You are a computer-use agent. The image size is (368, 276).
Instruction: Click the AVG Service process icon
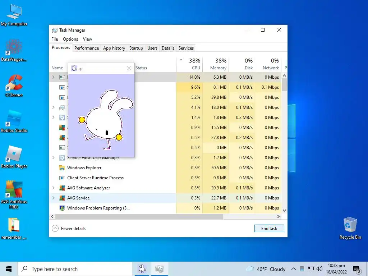coord(62,198)
